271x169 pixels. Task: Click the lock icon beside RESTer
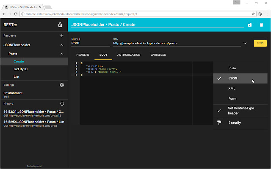tap(60, 25)
